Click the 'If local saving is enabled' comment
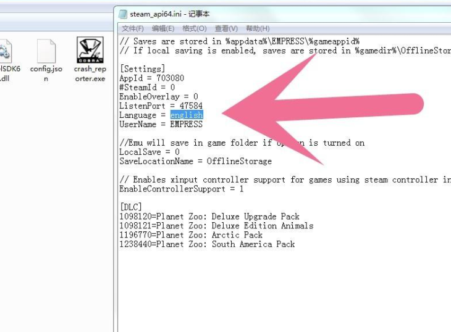The height and width of the screenshot is (332, 451). [x=285, y=51]
